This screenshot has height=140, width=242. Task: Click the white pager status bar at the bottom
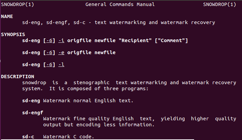point(98,140)
